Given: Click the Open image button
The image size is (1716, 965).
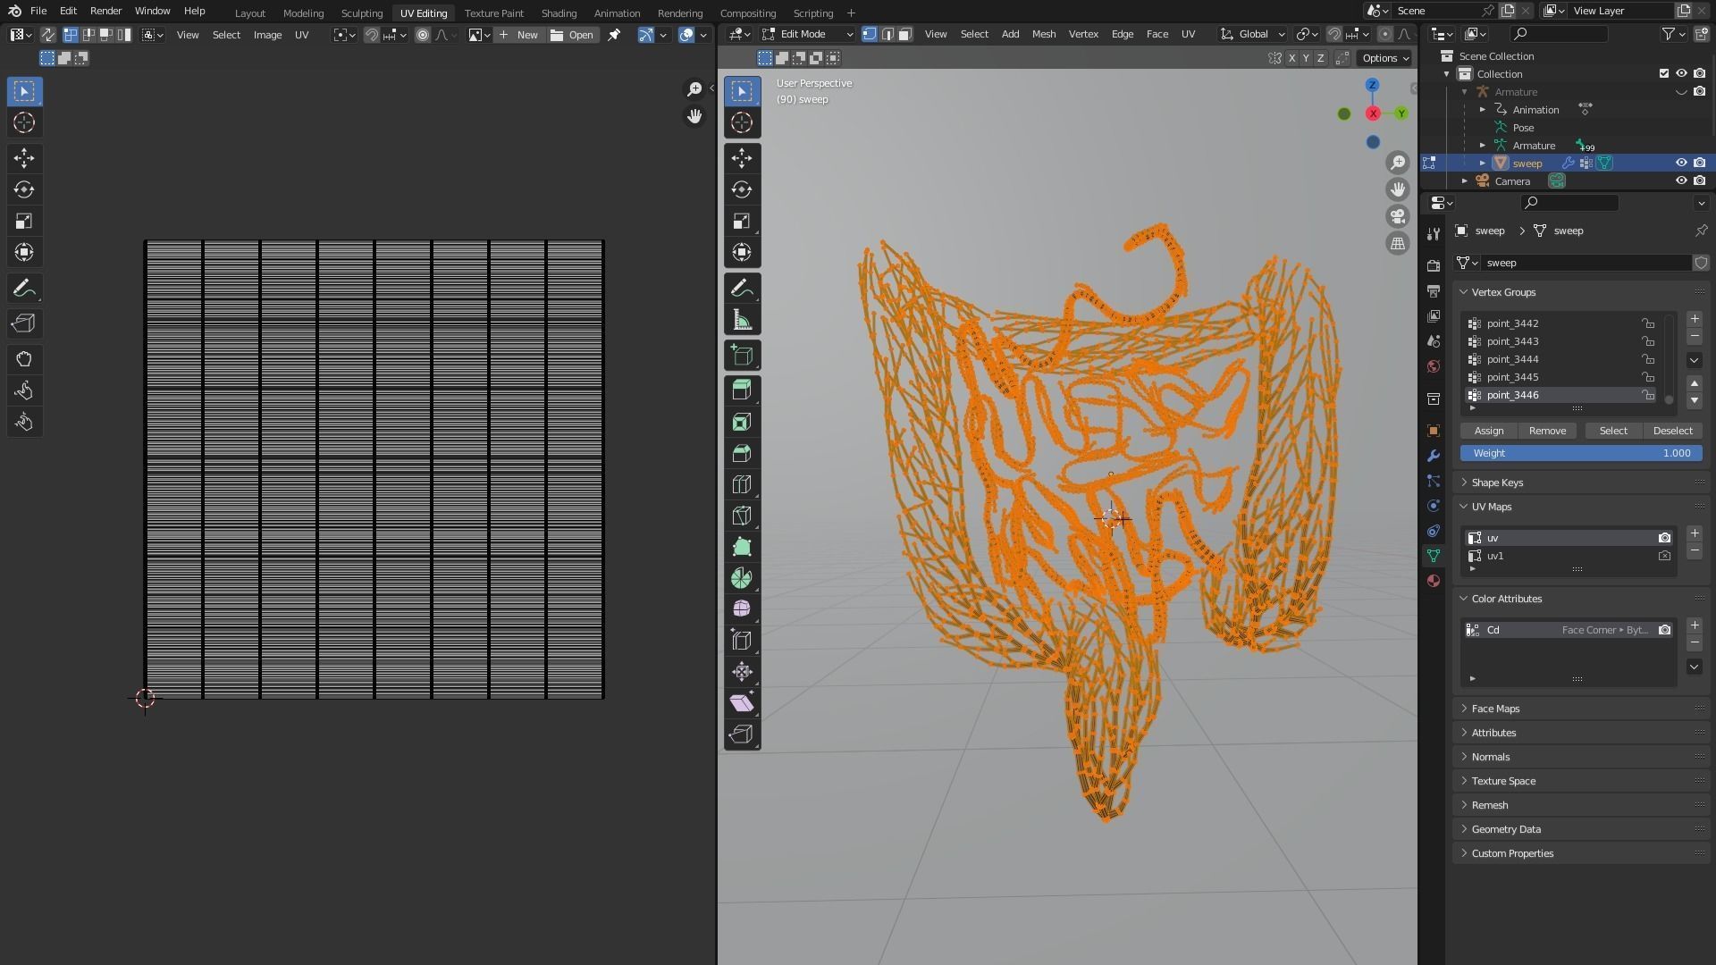Looking at the screenshot, I should click(572, 35).
